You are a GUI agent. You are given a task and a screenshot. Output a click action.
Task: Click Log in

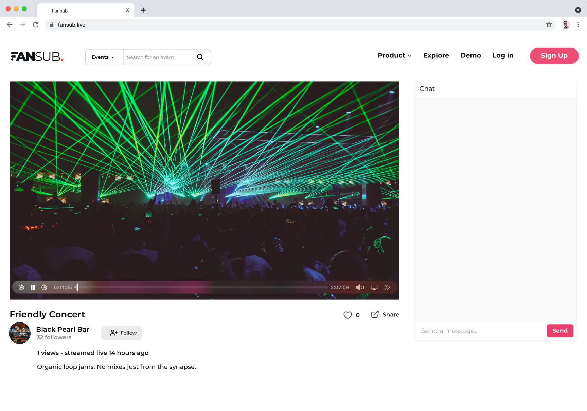[503, 55]
